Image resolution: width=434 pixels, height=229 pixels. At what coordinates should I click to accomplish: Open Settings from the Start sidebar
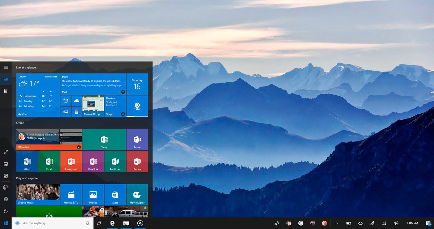coord(6,199)
